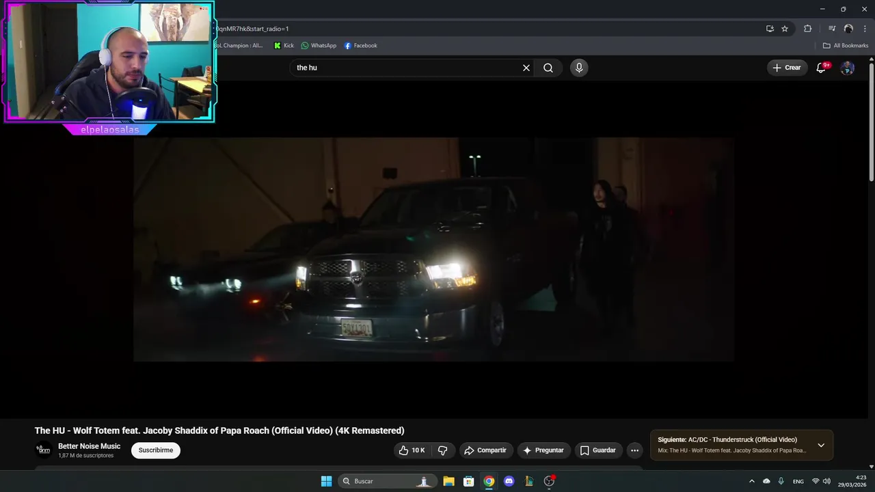Open the Wi-Fi network tray icon

coord(816,481)
